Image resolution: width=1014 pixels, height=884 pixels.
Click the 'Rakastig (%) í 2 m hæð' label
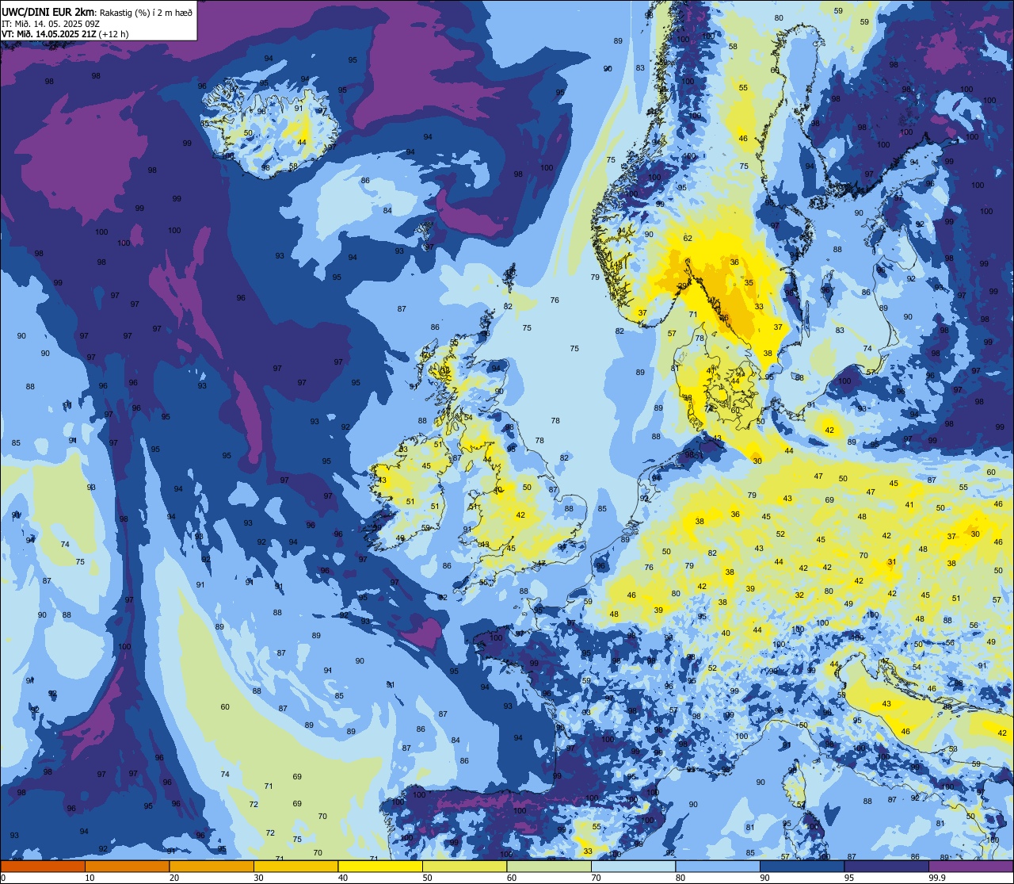144,12
